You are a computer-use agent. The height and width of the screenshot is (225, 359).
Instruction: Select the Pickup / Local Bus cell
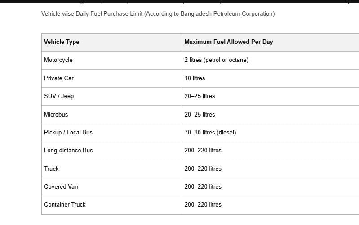click(68, 132)
